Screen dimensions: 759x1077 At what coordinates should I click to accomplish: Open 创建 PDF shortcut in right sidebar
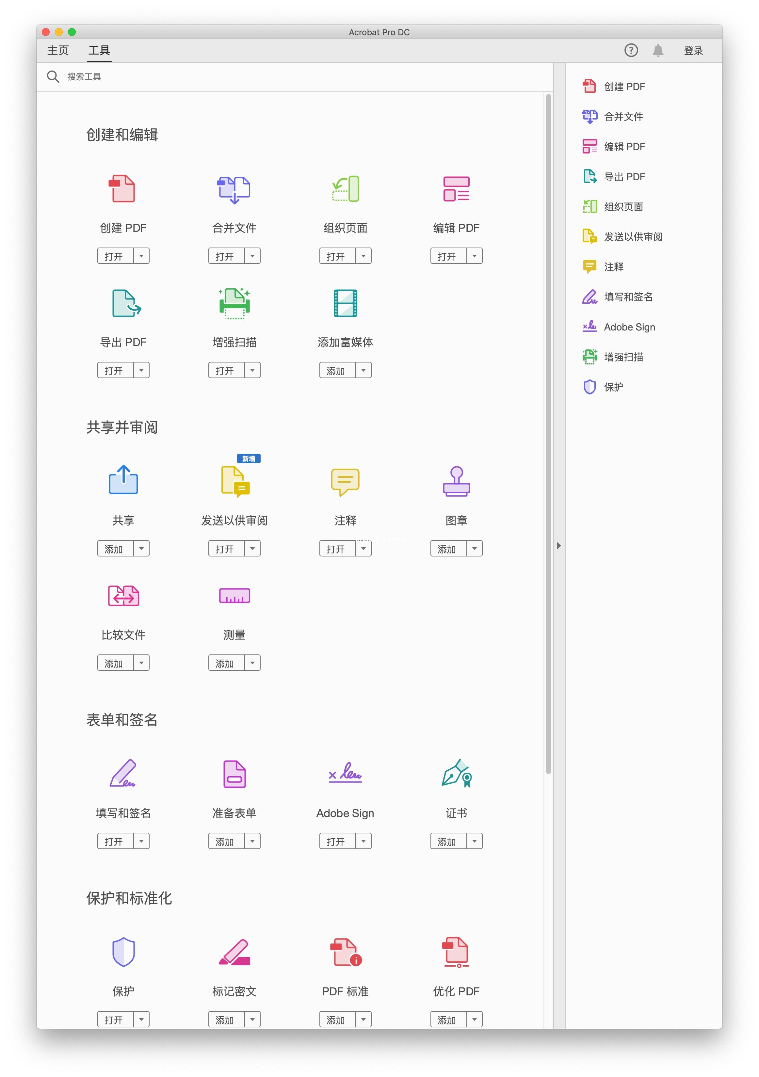(614, 86)
